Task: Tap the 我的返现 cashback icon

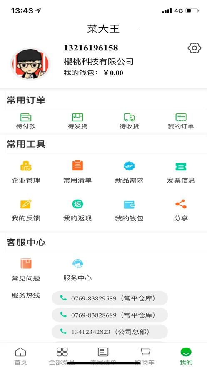Action: [77, 204]
